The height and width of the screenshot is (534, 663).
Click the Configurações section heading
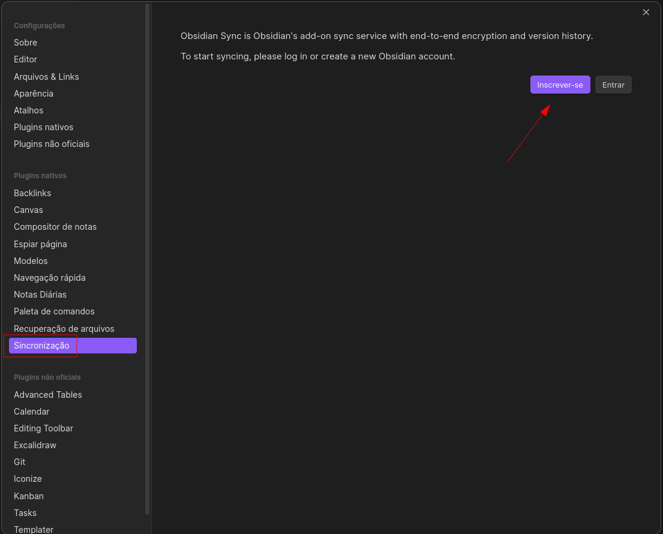click(40, 25)
